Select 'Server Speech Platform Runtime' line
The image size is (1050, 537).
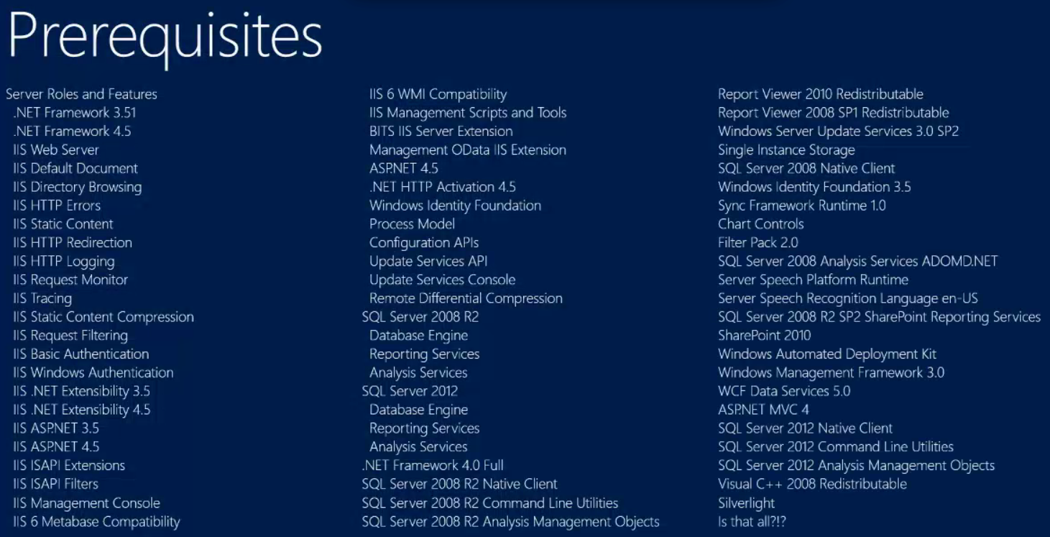click(x=814, y=280)
